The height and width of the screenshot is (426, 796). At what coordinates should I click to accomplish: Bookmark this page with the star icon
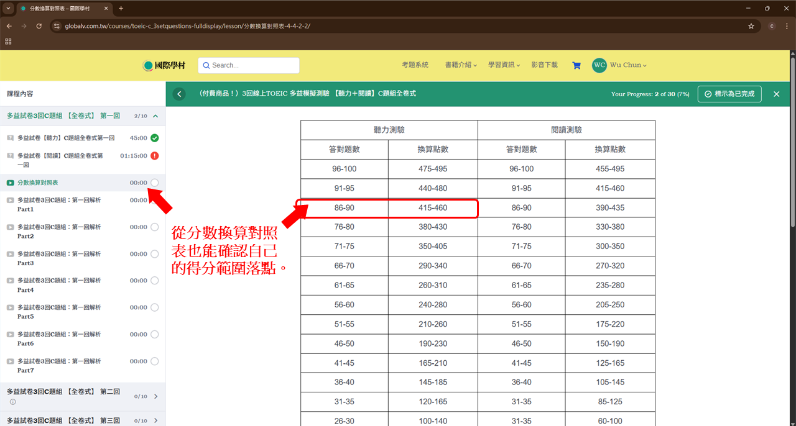(751, 26)
